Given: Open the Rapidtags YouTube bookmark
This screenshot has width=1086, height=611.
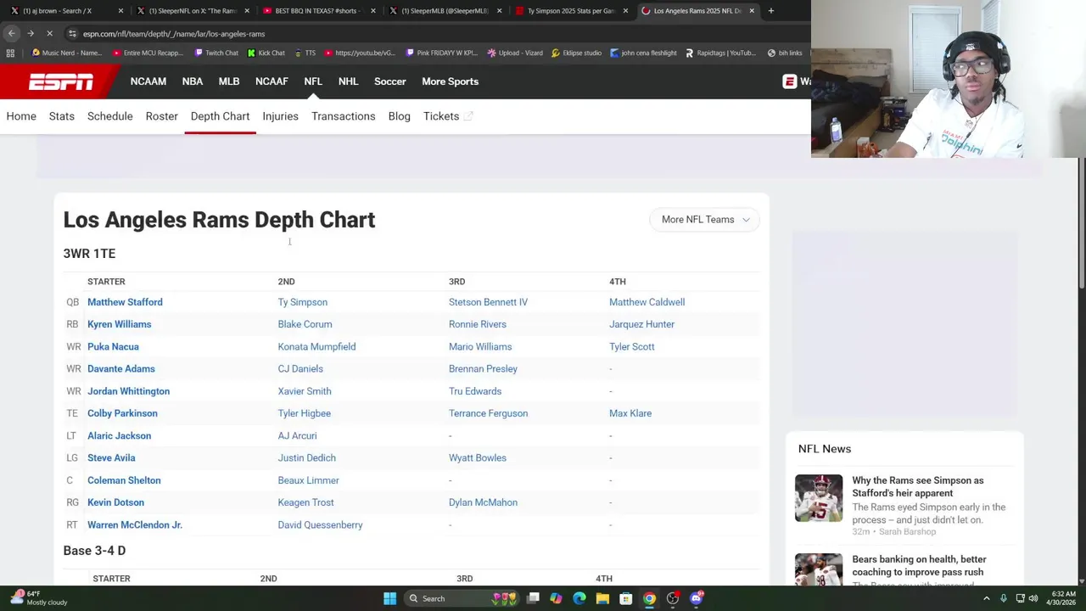Looking at the screenshot, I should pos(720,53).
